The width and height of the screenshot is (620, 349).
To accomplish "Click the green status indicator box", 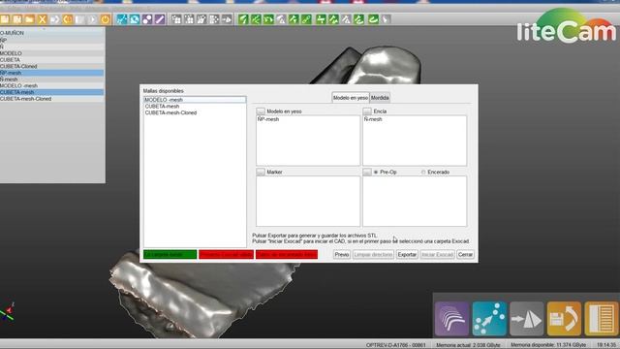I will pos(170,254).
